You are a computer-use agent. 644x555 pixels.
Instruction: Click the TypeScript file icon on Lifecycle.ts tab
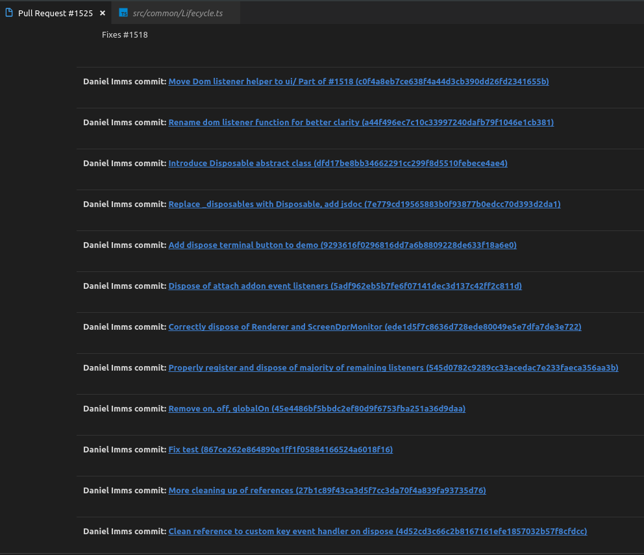point(123,12)
